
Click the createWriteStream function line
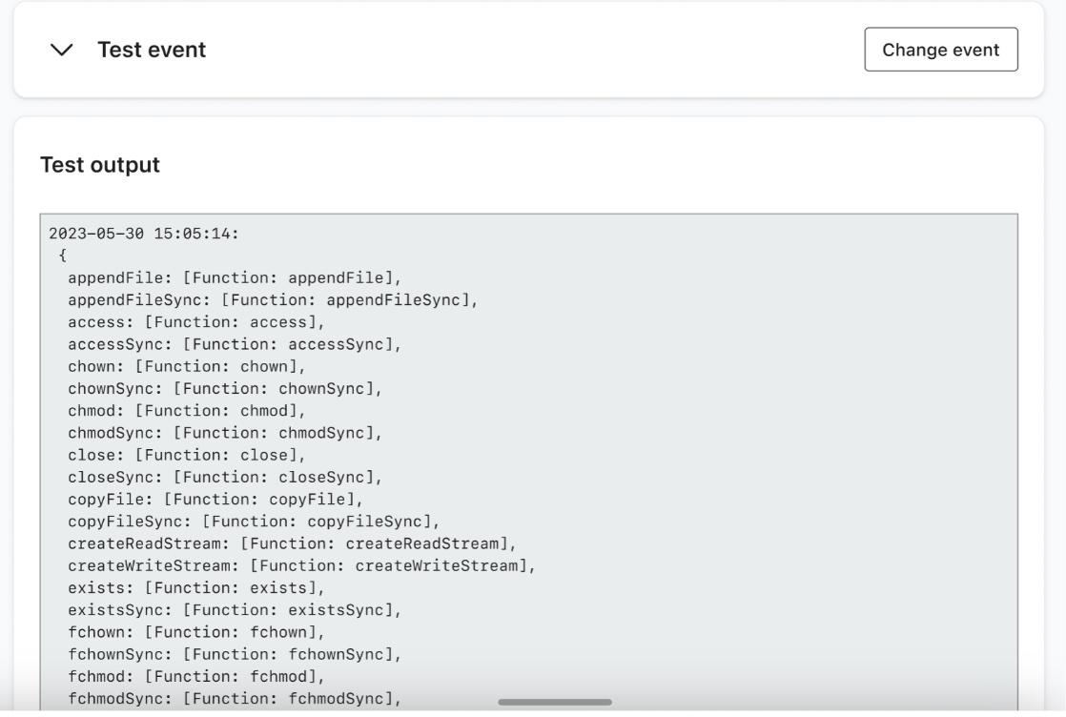[301, 563]
